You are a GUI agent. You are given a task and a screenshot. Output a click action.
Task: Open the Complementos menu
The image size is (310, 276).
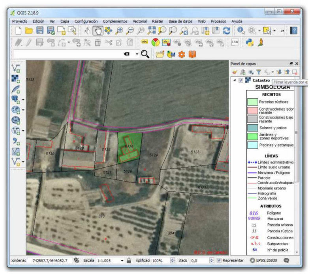[115, 21]
